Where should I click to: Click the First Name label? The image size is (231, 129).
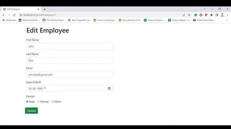pyautogui.click(x=32, y=40)
